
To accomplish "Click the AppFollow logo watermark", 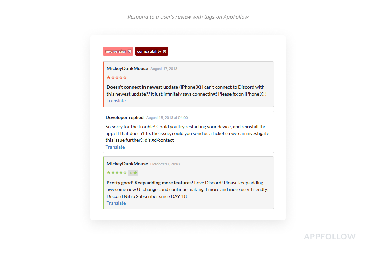I will [329, 237].
